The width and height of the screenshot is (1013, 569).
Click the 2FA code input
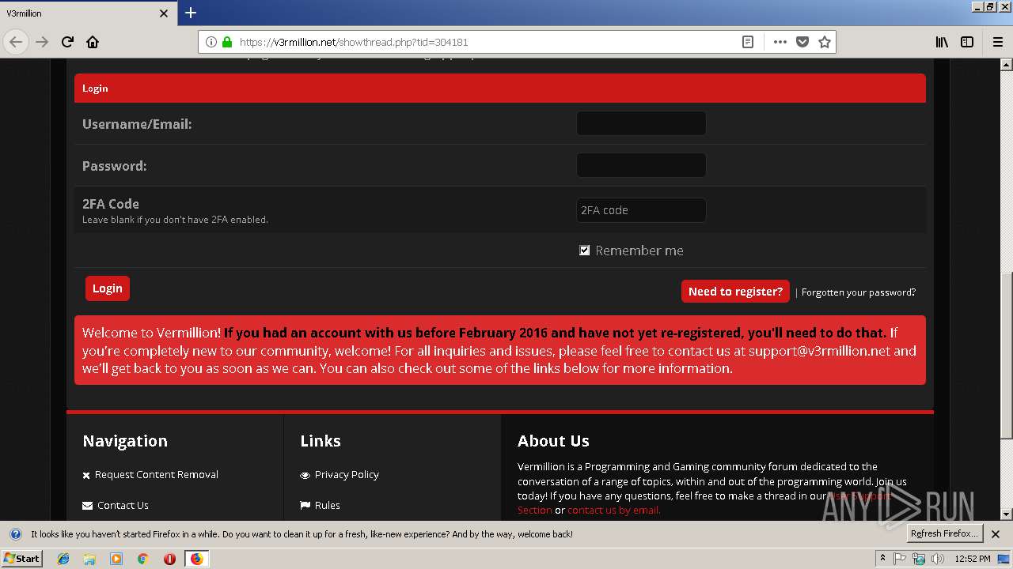641,210
